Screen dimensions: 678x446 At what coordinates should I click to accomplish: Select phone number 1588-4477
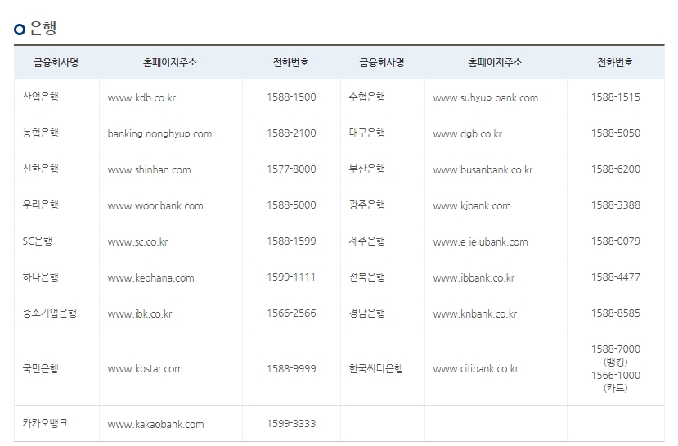(x=616, y=277)
